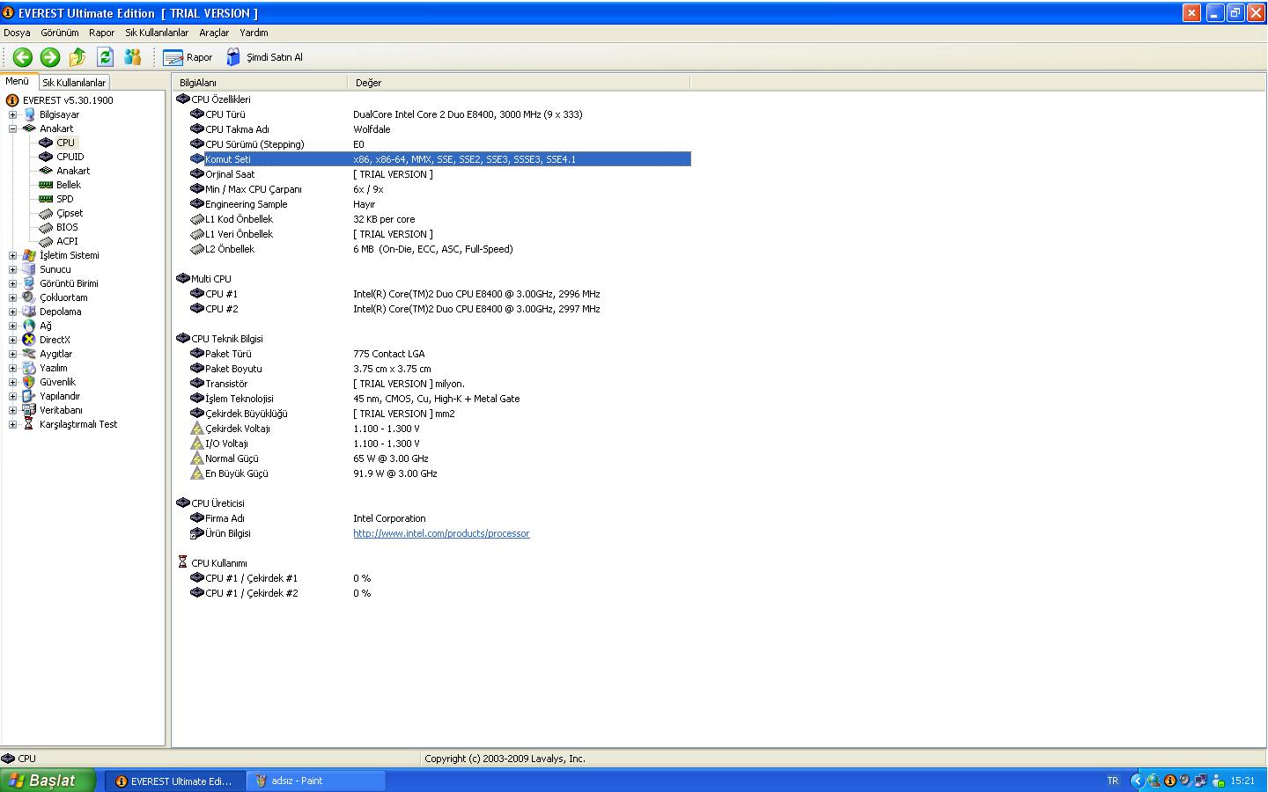Open the Yardım menu

click(254, 33)
